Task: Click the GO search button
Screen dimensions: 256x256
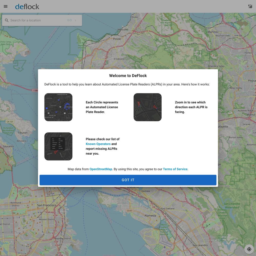Action: [x=72, y=20]
